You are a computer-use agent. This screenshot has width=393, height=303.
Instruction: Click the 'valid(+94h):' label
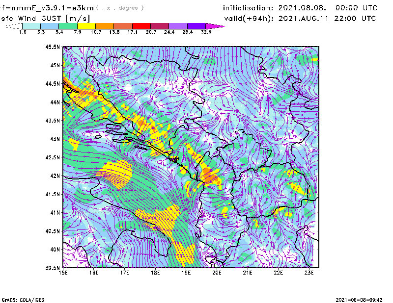pyautogui.click(x=249, y=19)
